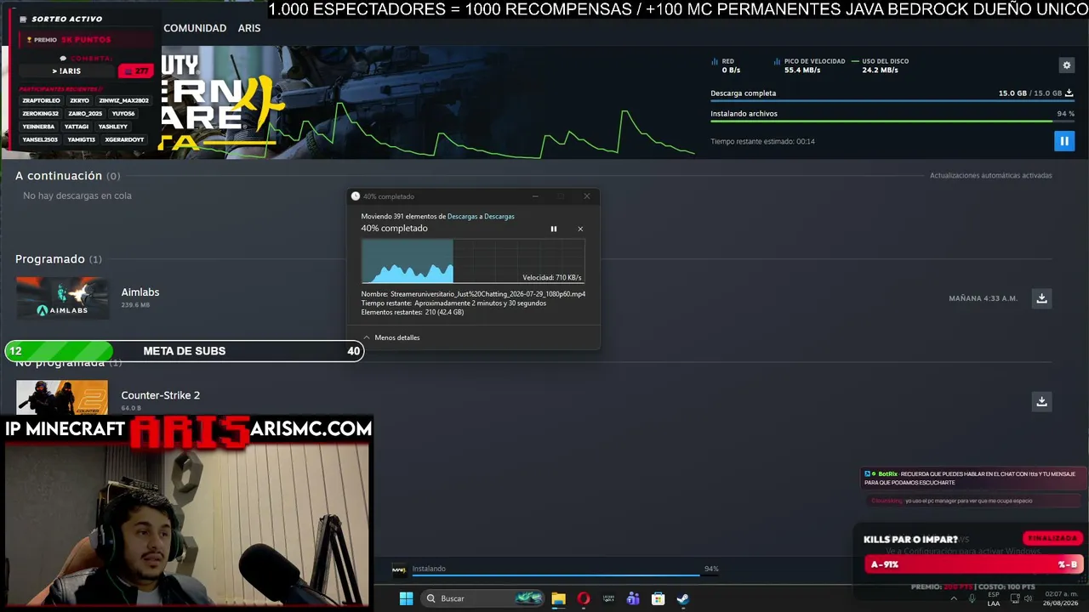Click the MW3 icon beside bottom Instalando bar
The image size is (1089, 612).
(398, 569)
